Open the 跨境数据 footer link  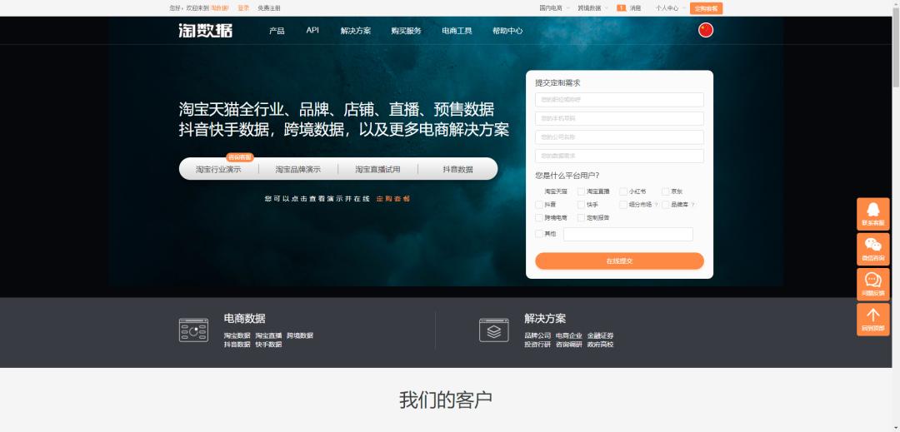click(x=300, y=335)
